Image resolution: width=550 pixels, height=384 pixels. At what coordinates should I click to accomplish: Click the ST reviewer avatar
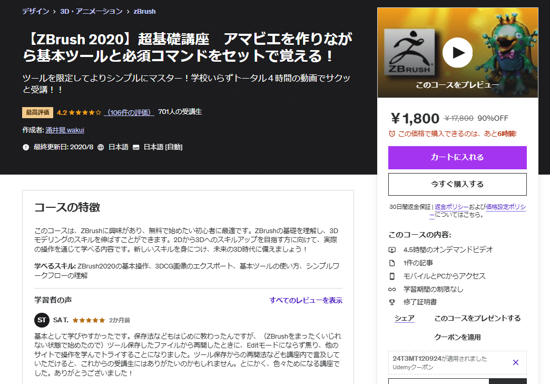tap(42, 320)
